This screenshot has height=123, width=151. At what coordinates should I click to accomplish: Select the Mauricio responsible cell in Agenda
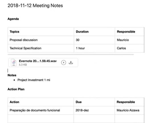(130, 40)
